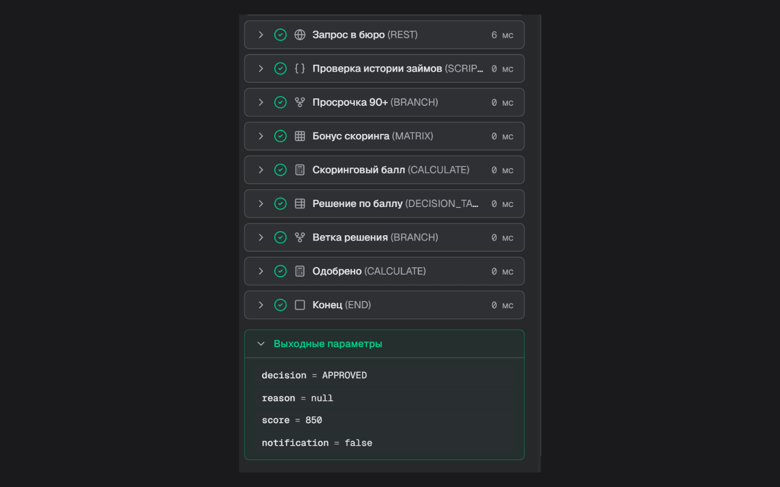Image resolution: width=780 pixels, height=487 pixels.
Task: Click braces icon of Проверка истории займов
Action: point(300,69)
